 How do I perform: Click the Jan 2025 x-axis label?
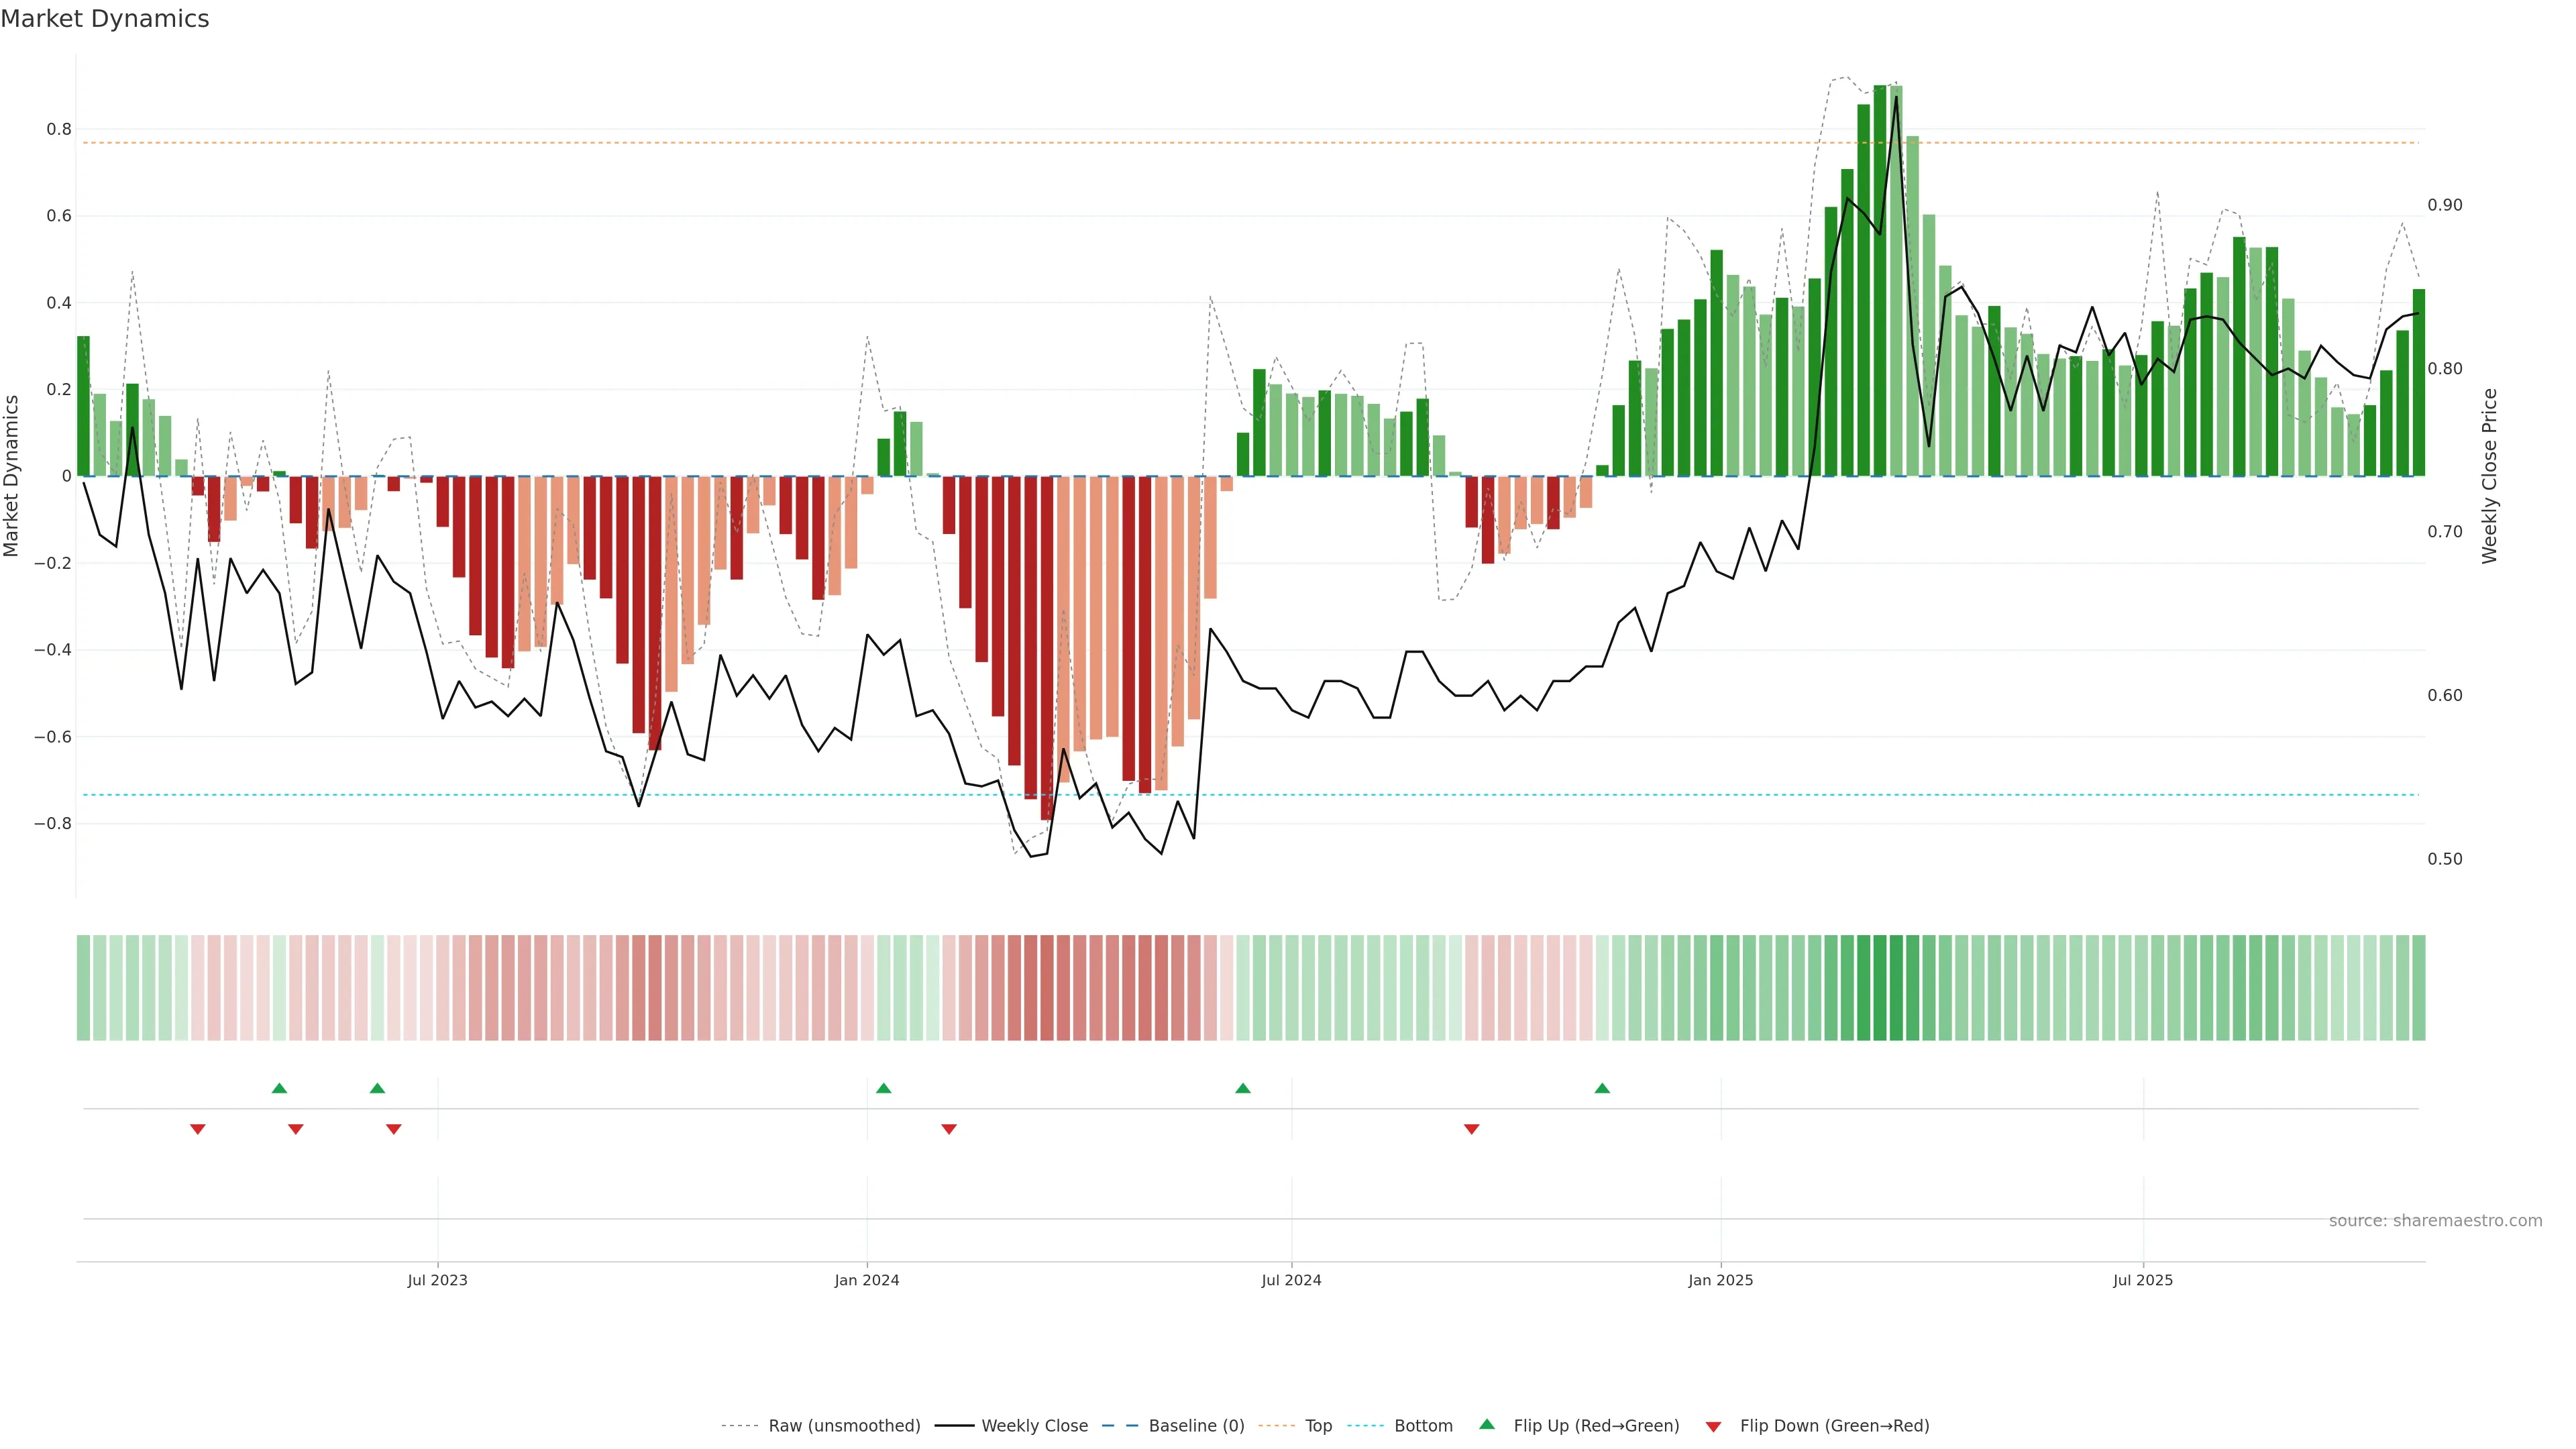[1720, 1280]
